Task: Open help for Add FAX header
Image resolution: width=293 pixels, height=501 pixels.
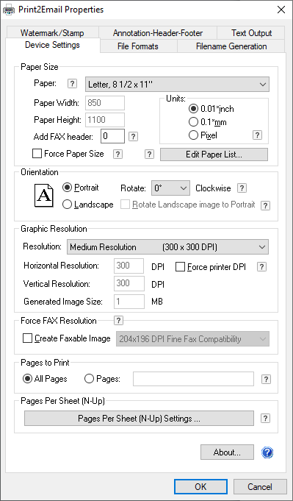Action: click(133, 137)
